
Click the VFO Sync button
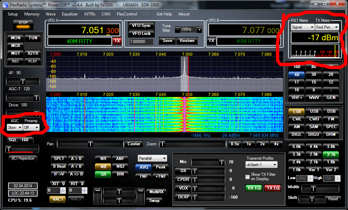click(141, 26)
